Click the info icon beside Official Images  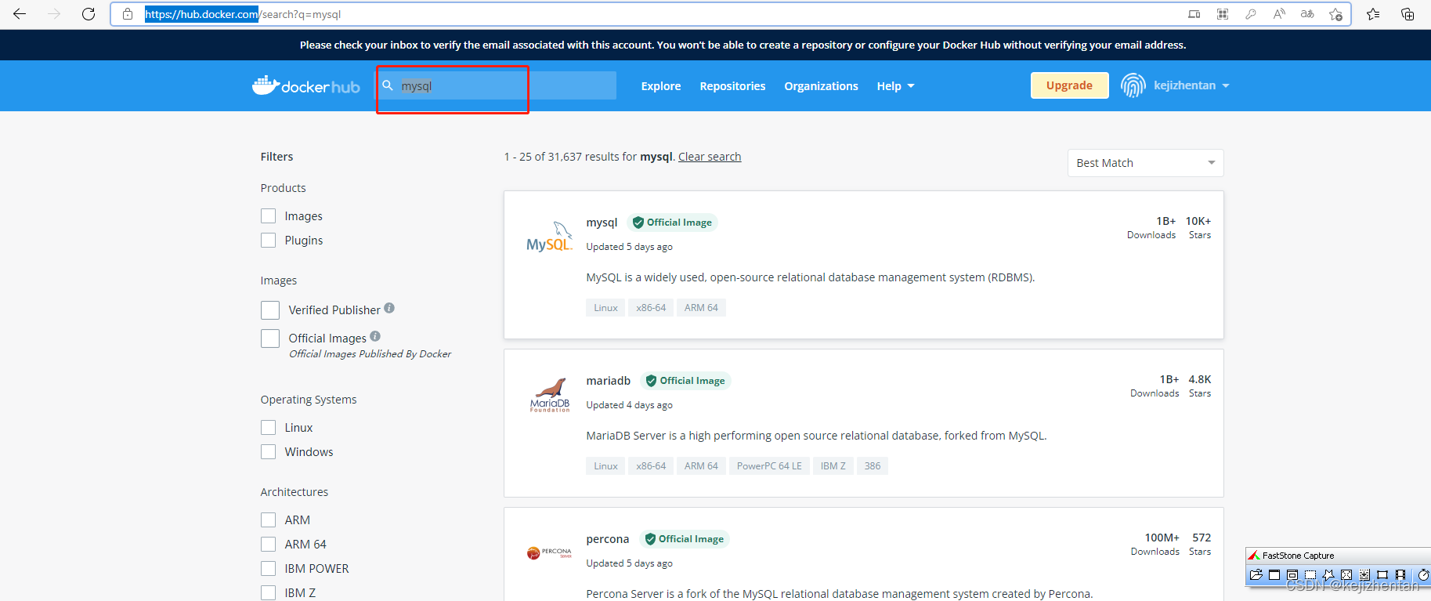pos(375,336)
